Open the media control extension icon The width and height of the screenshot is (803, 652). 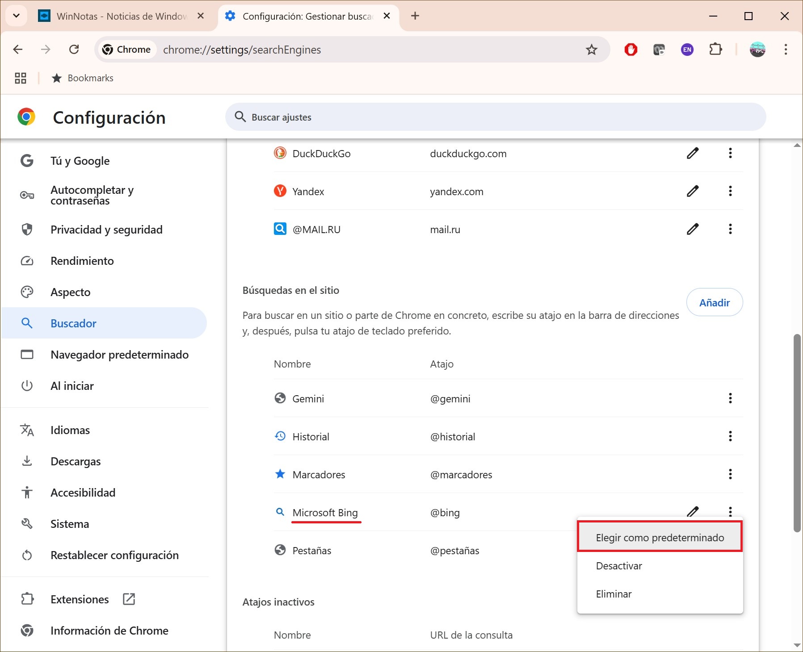pos(659,50)
